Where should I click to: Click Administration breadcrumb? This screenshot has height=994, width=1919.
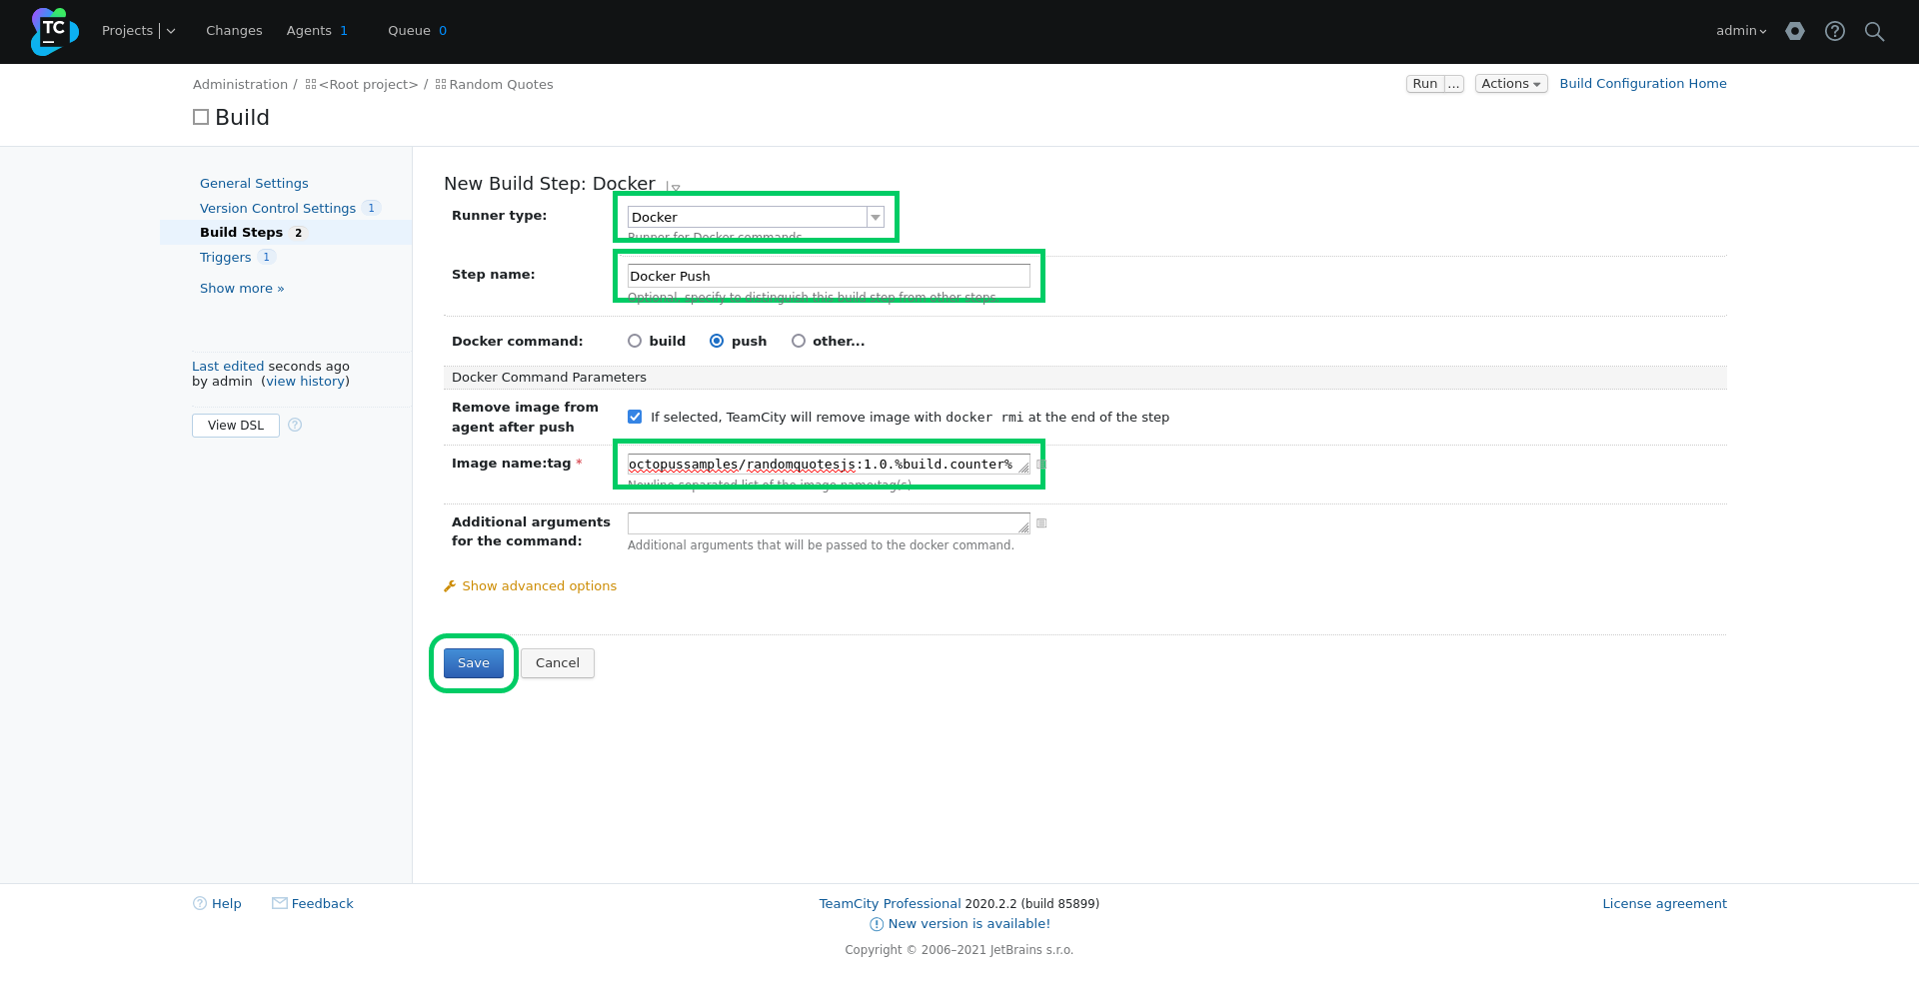click(x=240, y=85)
